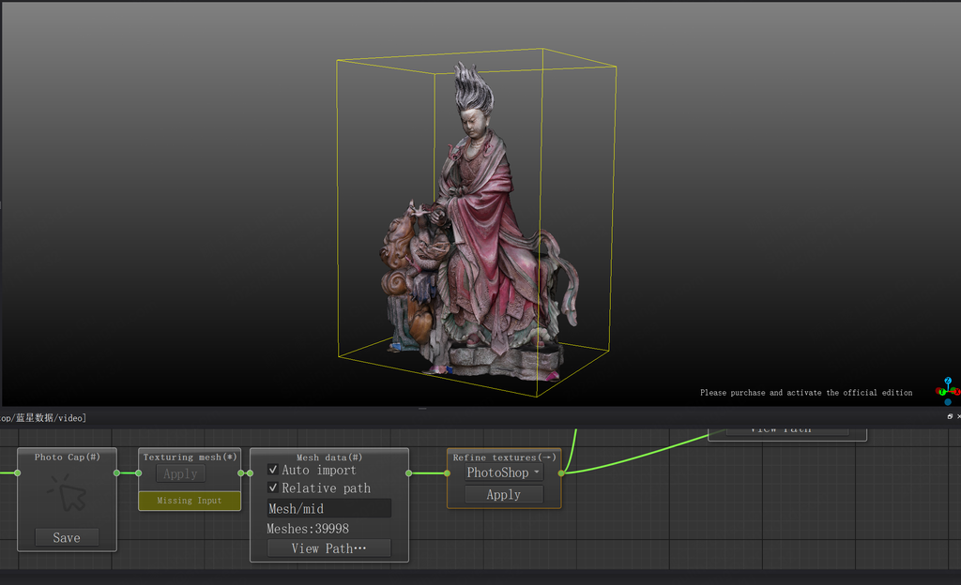
Task: Toggle the Auto import checkbox
Action: (273, 470)
